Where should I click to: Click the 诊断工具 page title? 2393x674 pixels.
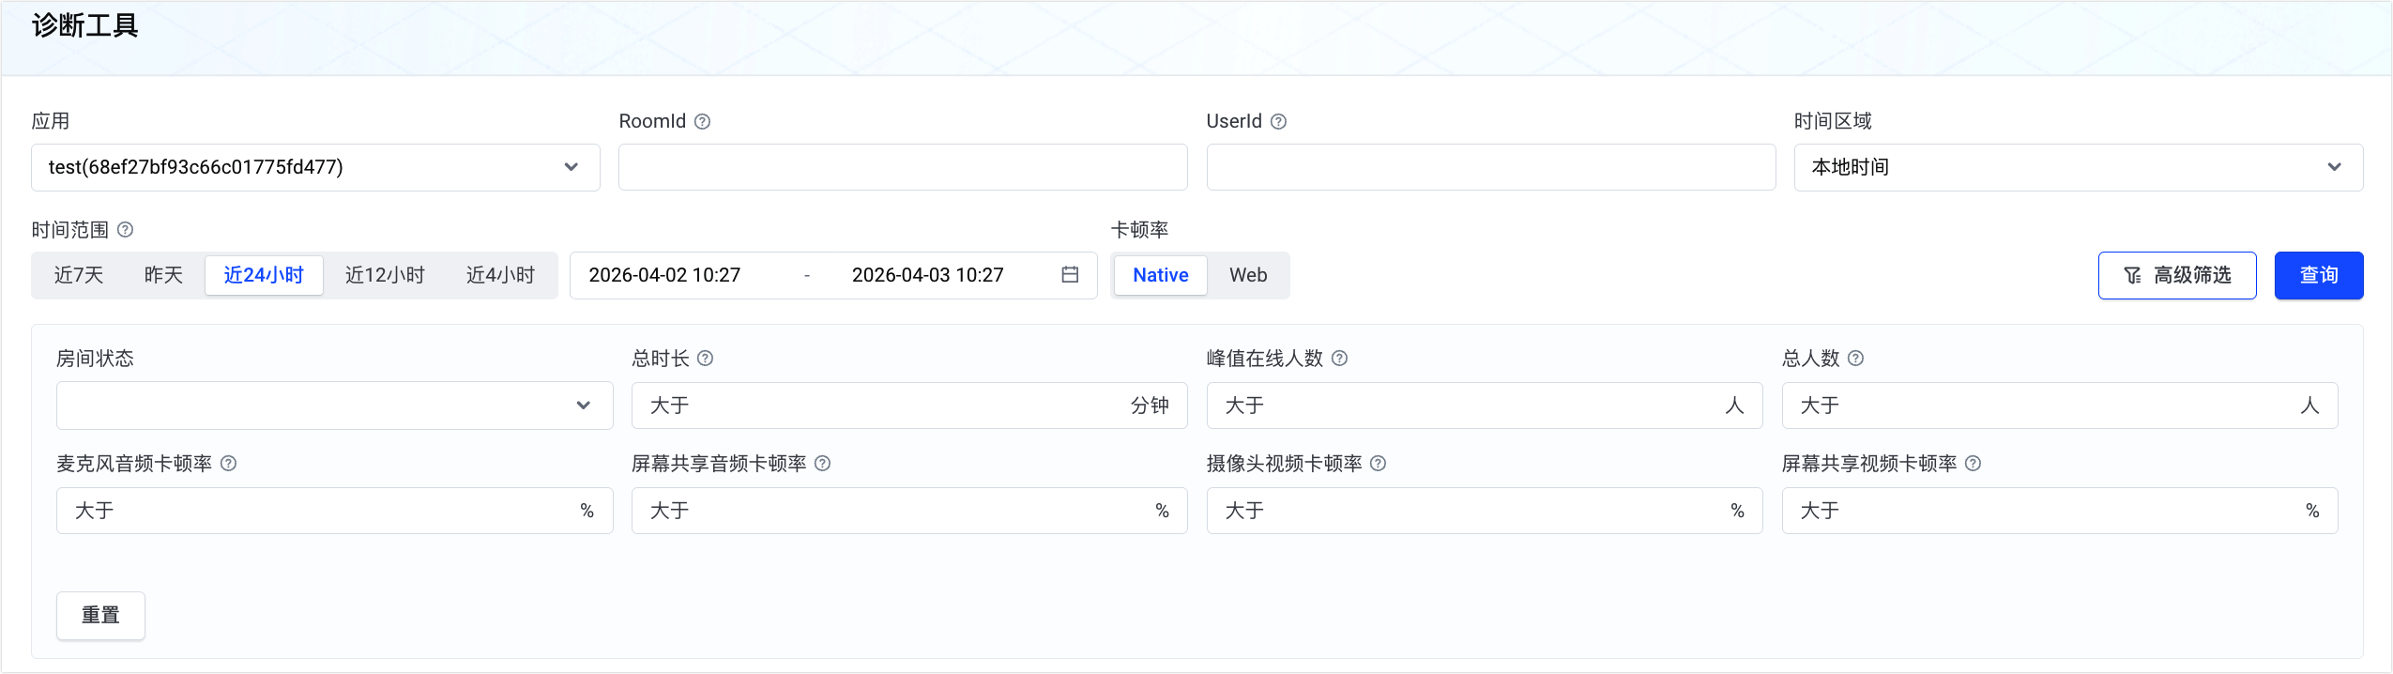85,25
